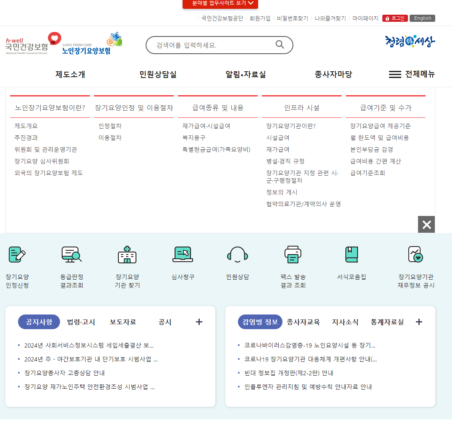This screenshot has width=452, height=421.
Task: Open the 장기요양 기관 찾기 hospital icon
Action: click(x=127, y=255)
